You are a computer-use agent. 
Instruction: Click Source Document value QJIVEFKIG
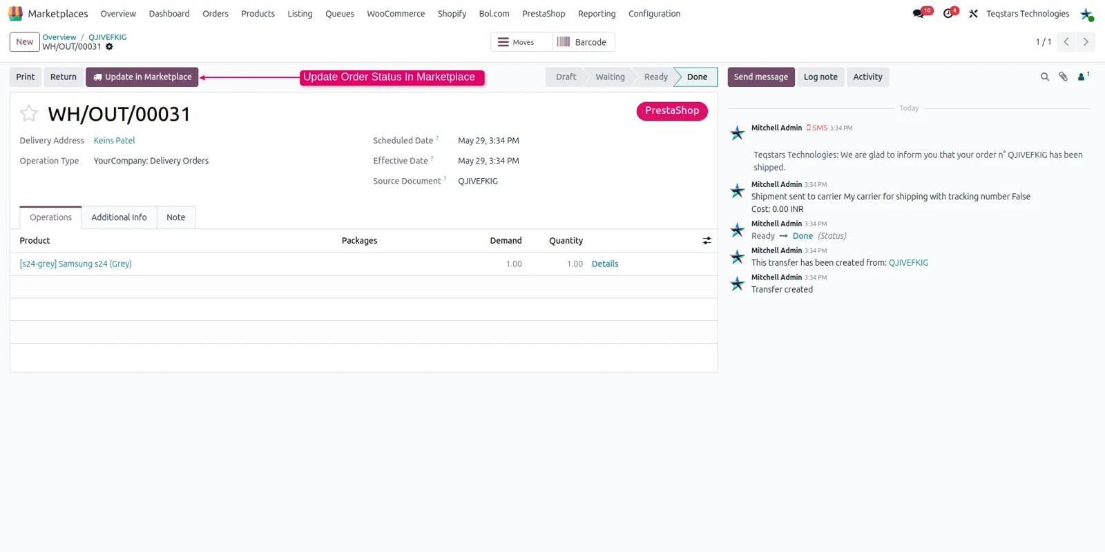(x=478, y=181)
